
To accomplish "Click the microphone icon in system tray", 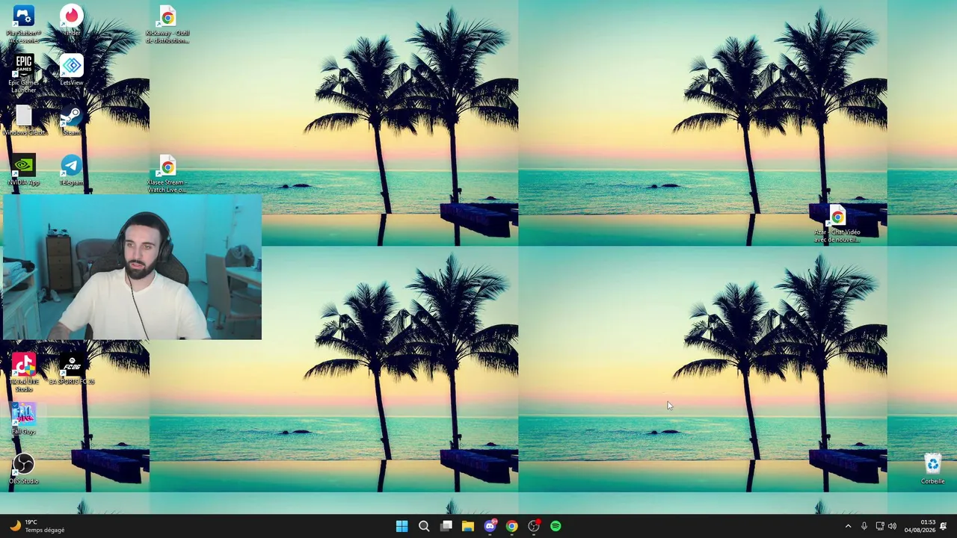I will (864, 526).
